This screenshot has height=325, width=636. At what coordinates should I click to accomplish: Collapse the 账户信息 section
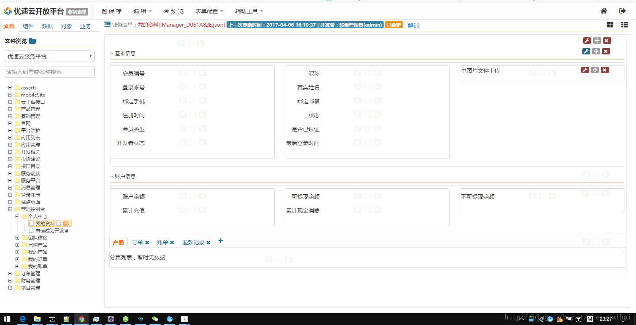[x=112, y=176]
